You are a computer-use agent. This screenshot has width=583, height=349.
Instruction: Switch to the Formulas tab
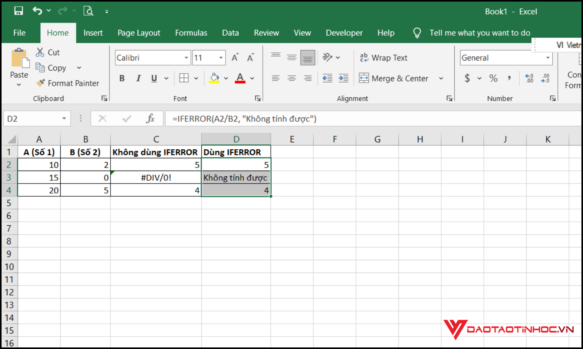pos(191,33)
